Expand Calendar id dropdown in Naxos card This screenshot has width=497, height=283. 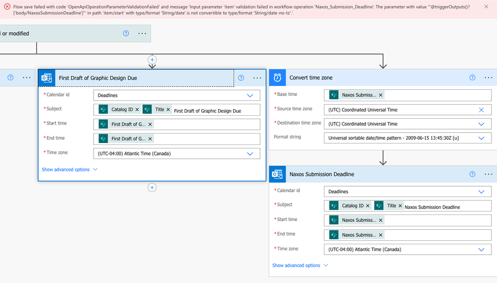481,192
